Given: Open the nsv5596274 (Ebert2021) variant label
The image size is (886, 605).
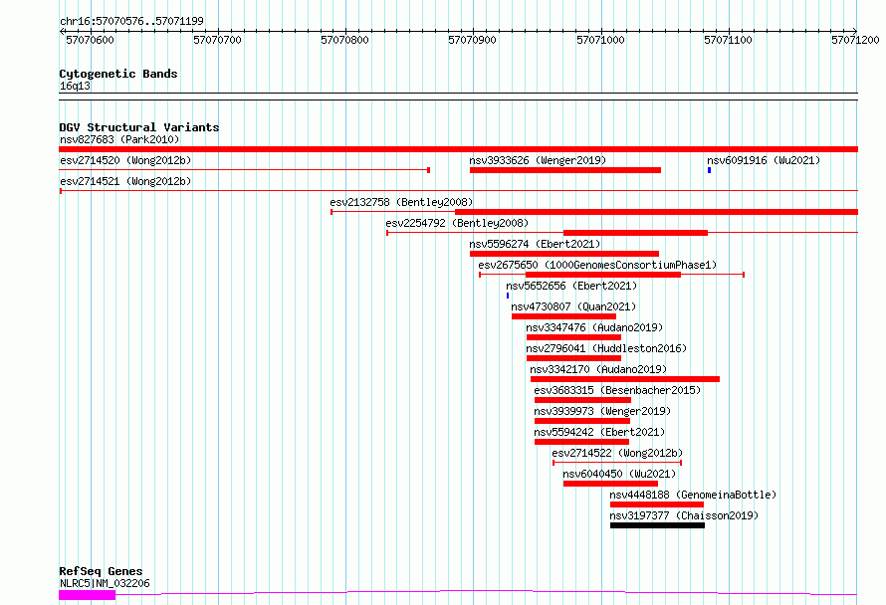Looking at the screenshot, I should [x=535, y=244].
